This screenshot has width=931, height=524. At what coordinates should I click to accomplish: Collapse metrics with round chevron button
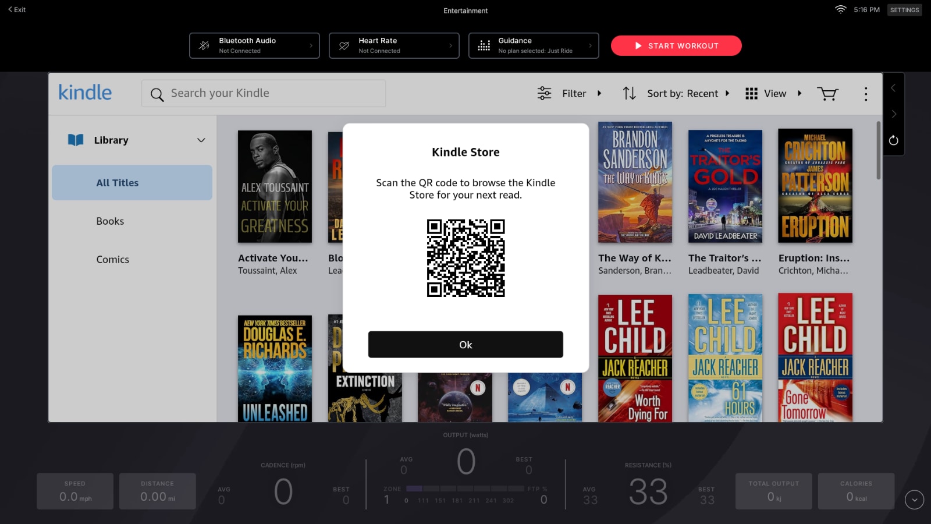pos(914,500)
